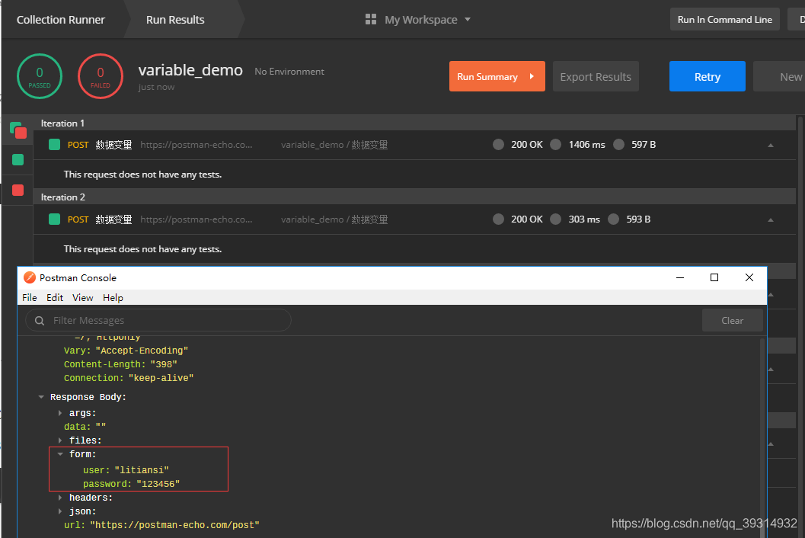The width and height of the screenshot is (805, 538).
Task: Click the Postman Console logo icon
Action: point(30,277)
